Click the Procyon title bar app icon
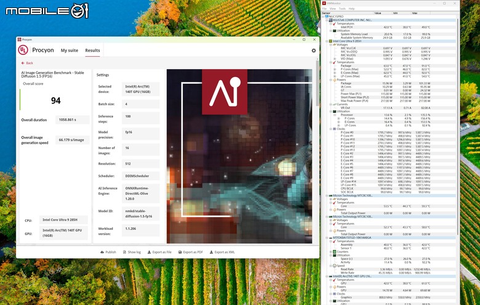 tap(19, 39)
